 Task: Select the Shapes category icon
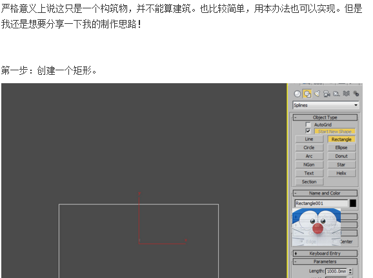tap(307, 94)
